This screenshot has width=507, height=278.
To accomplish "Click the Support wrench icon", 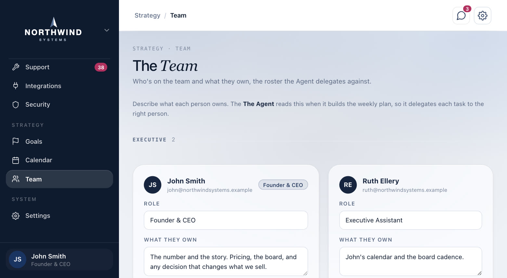I will click(16, 67).
